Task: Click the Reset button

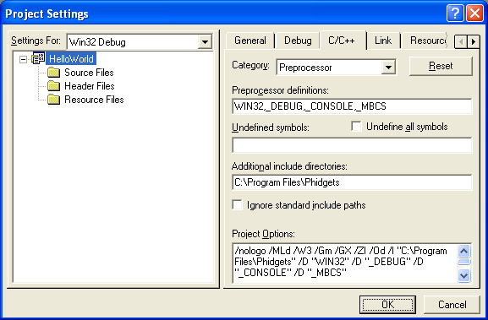Action: coord(441,66)
